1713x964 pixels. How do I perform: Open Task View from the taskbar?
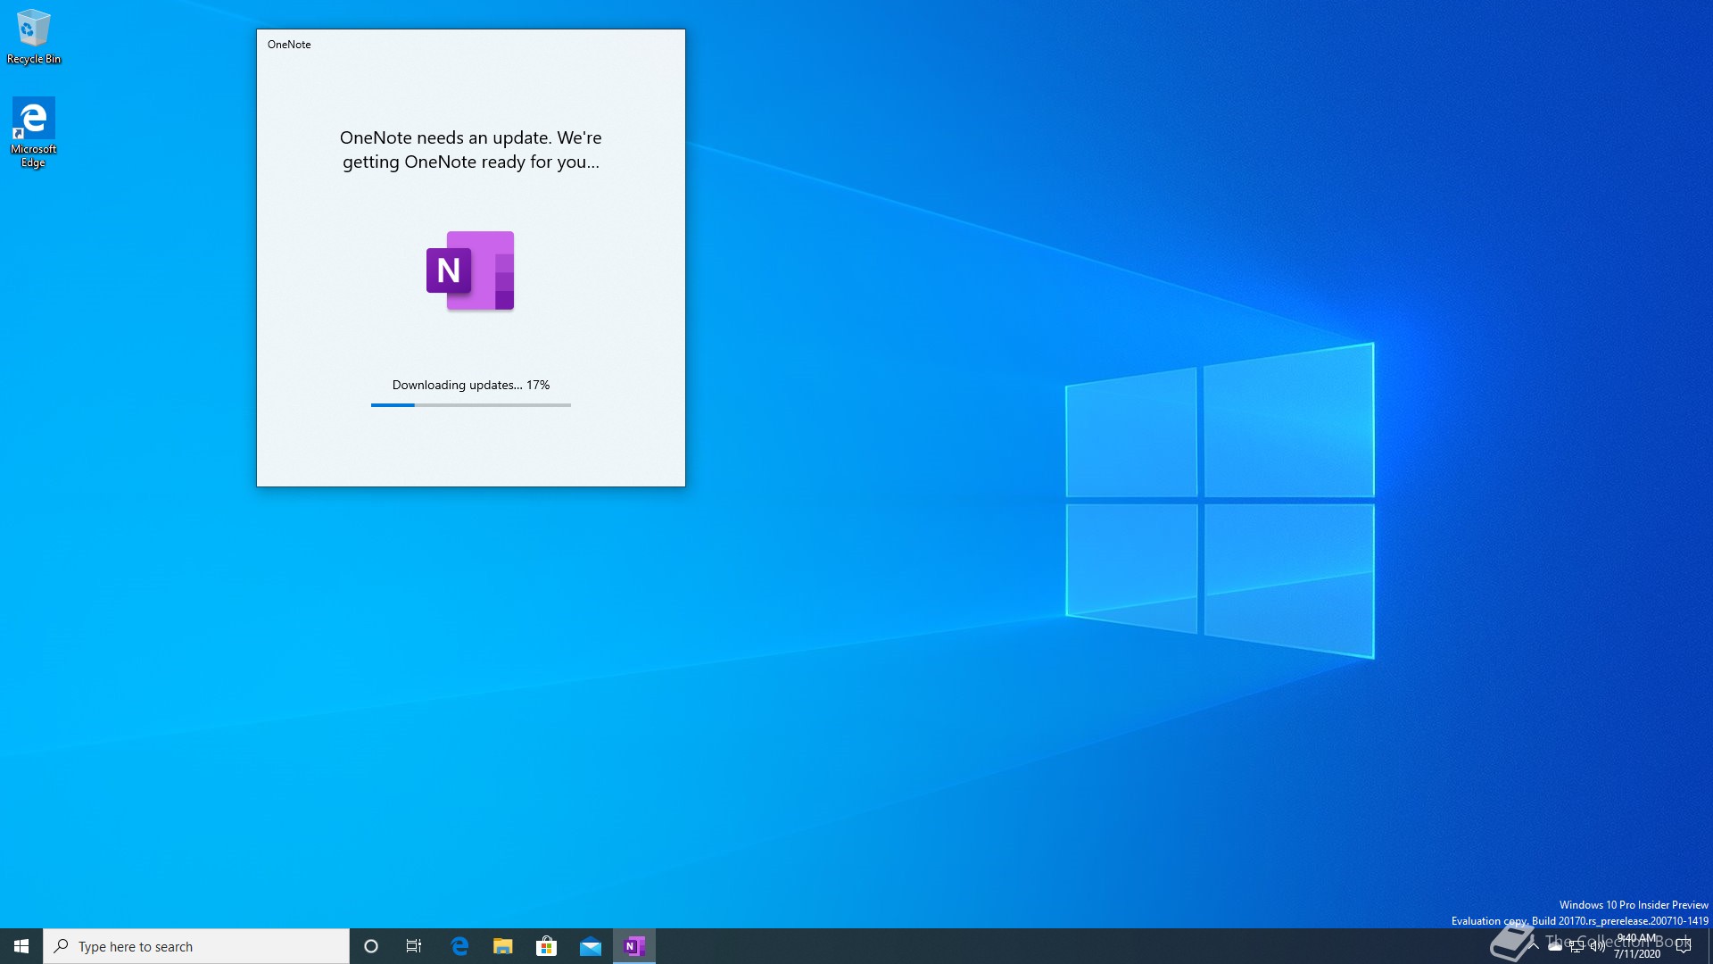(414, 946)
